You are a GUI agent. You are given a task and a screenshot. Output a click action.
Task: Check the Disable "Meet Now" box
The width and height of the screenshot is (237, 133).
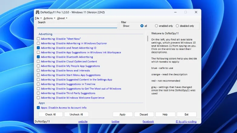point(38,39)
